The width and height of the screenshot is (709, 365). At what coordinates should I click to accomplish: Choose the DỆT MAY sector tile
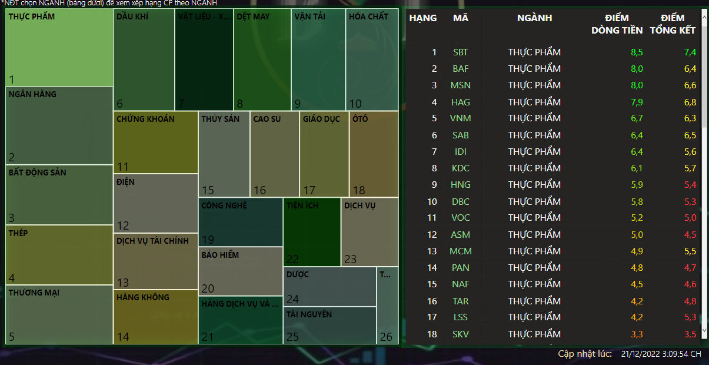pyautogui.click(x=262, y=59)
